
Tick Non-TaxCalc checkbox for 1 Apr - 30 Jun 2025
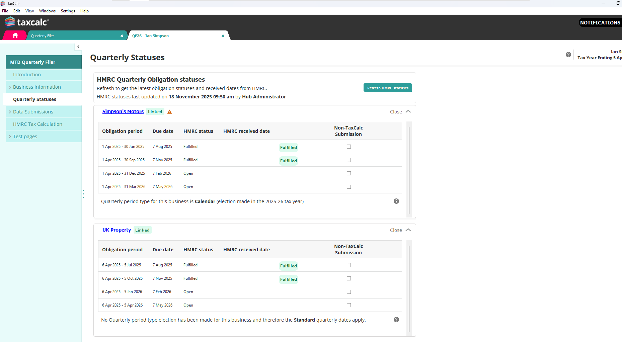click(349, 147)
